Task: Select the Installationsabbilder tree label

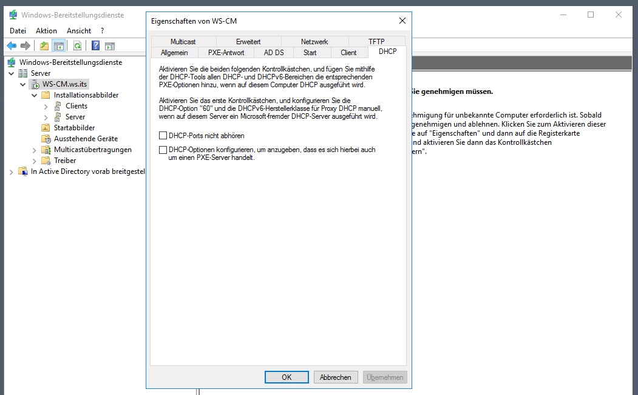Action: pos(86,95)
